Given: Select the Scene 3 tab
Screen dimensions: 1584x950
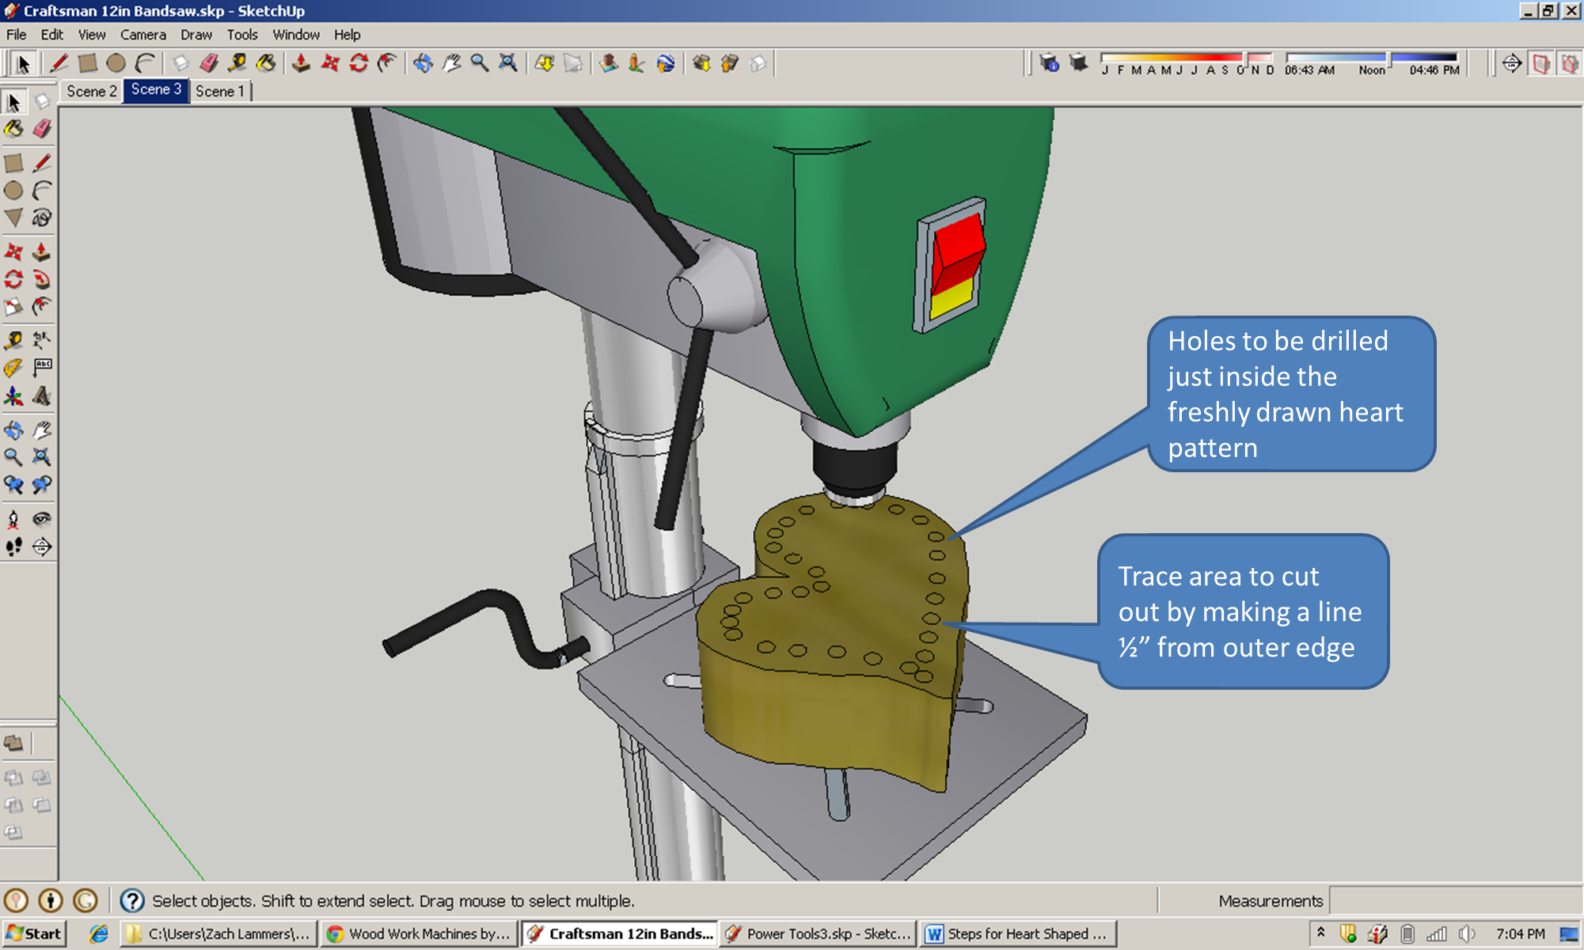Looking at the screenshot, I should (156, 90).
